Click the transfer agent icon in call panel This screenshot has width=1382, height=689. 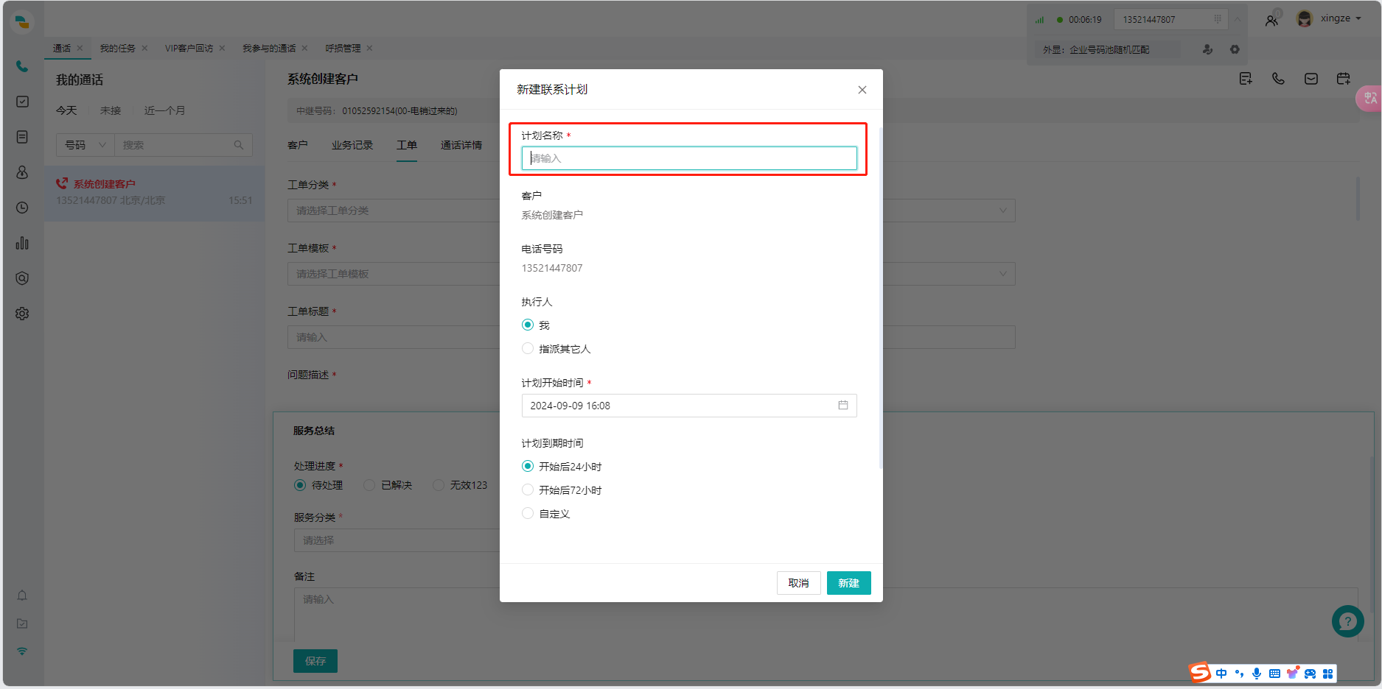tap(1207, 49)
